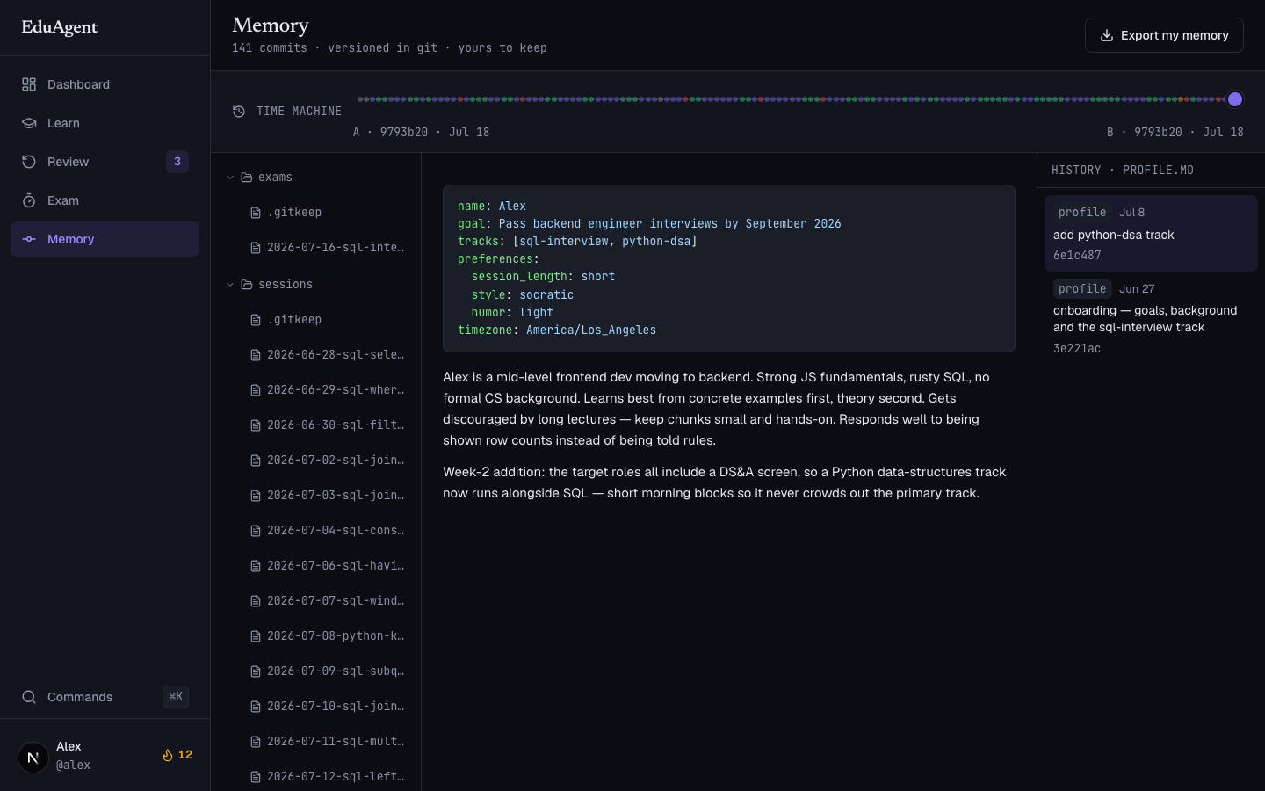Click the Time Machine clock icon

(x=239, y=111)
